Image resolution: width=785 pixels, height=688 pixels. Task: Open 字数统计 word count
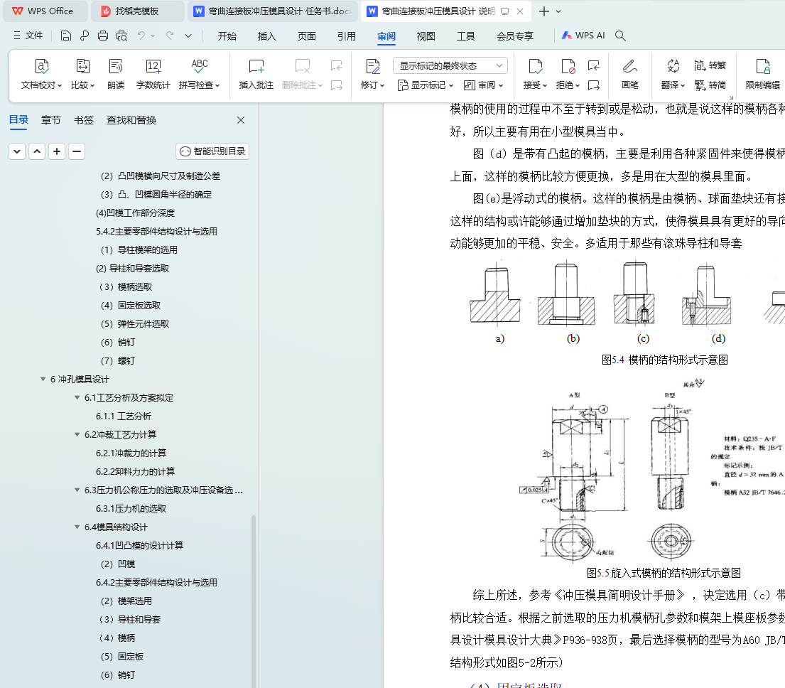click(153, 74)
